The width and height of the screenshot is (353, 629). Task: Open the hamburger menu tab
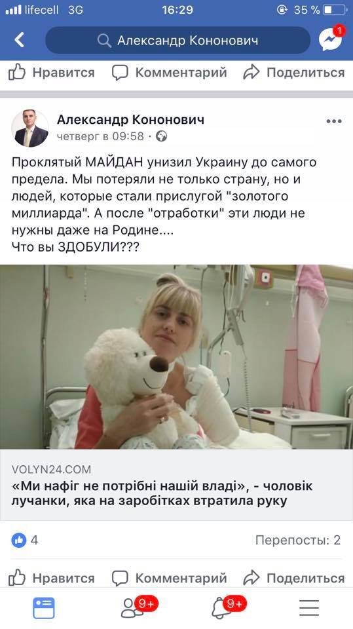coord(309,608)
